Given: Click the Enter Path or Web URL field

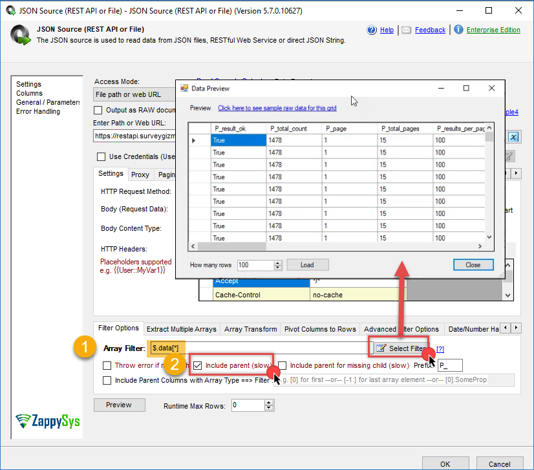Looking at the screenshot, I should coord(134,136).
